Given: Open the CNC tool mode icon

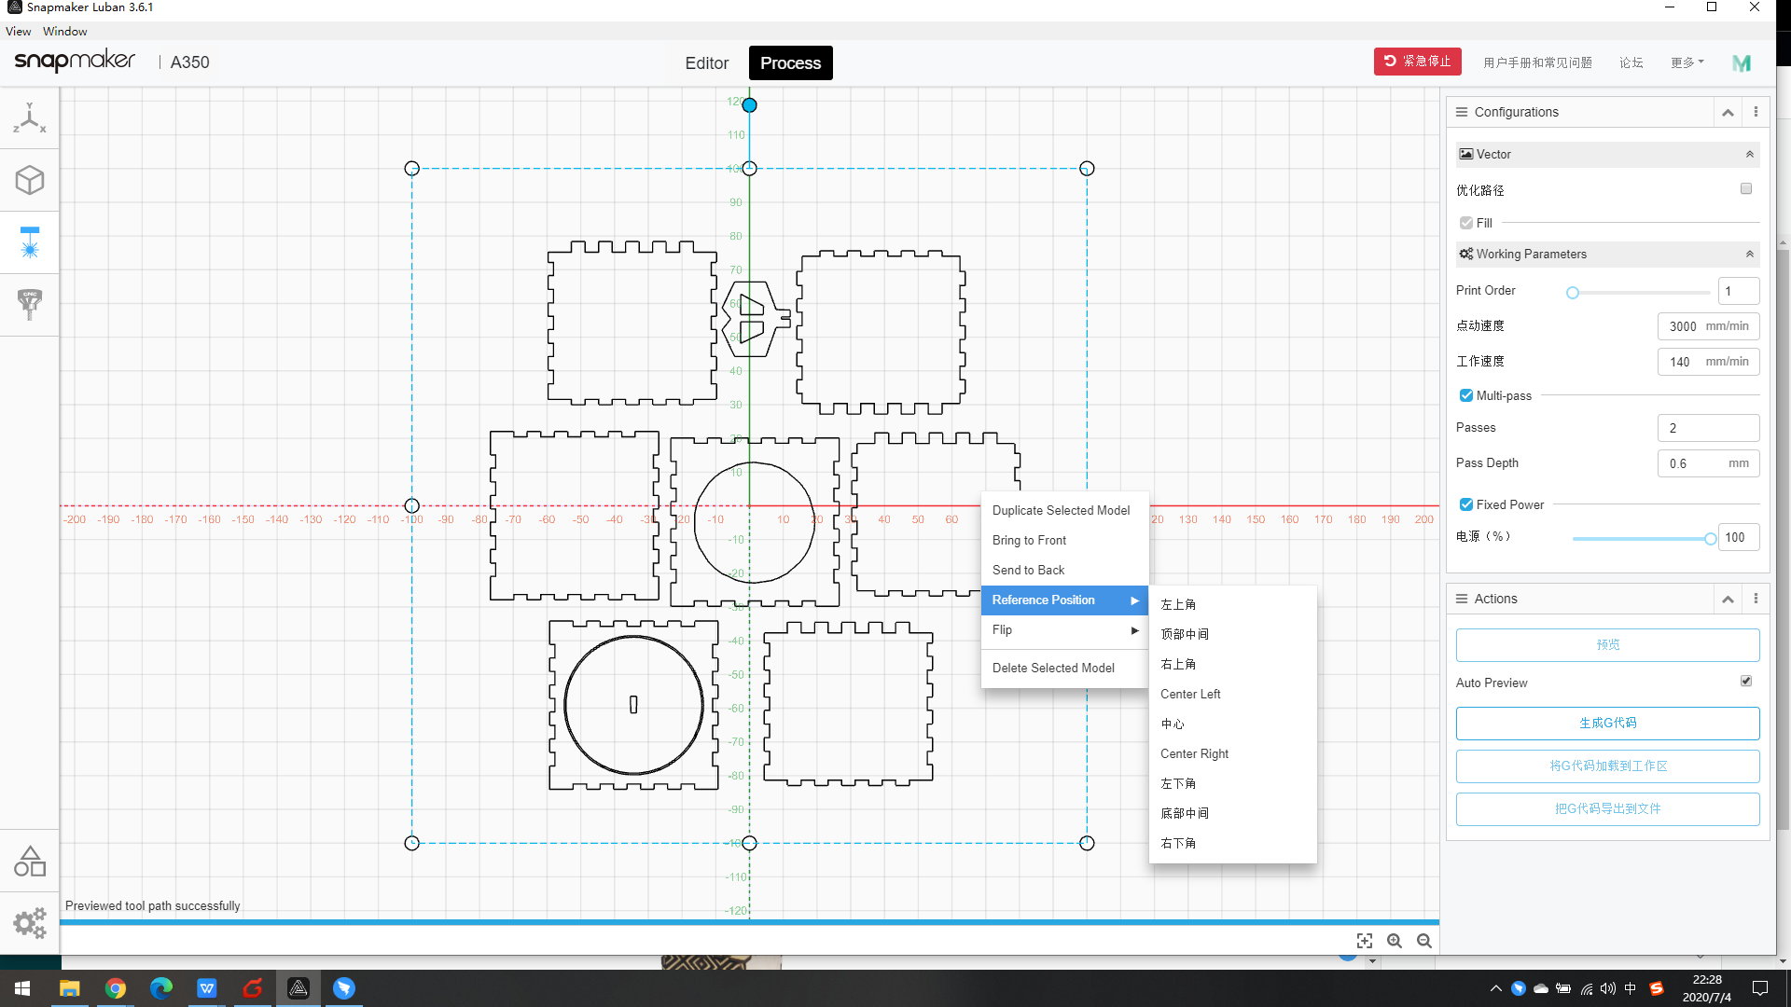Looking at the screenshot, I should [30, 304].
